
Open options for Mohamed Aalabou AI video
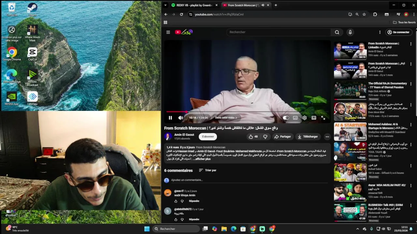(x=411, y=125)
